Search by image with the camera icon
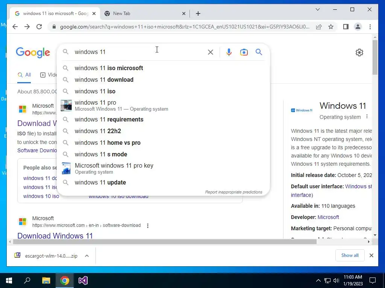The image size is (385, 288). coord(244,52)
